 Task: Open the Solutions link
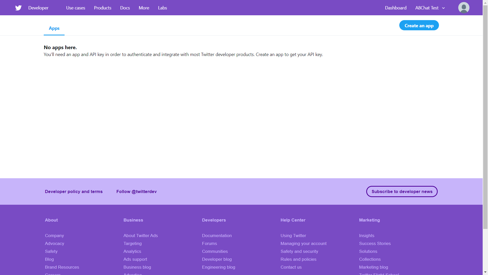(368, 251)
